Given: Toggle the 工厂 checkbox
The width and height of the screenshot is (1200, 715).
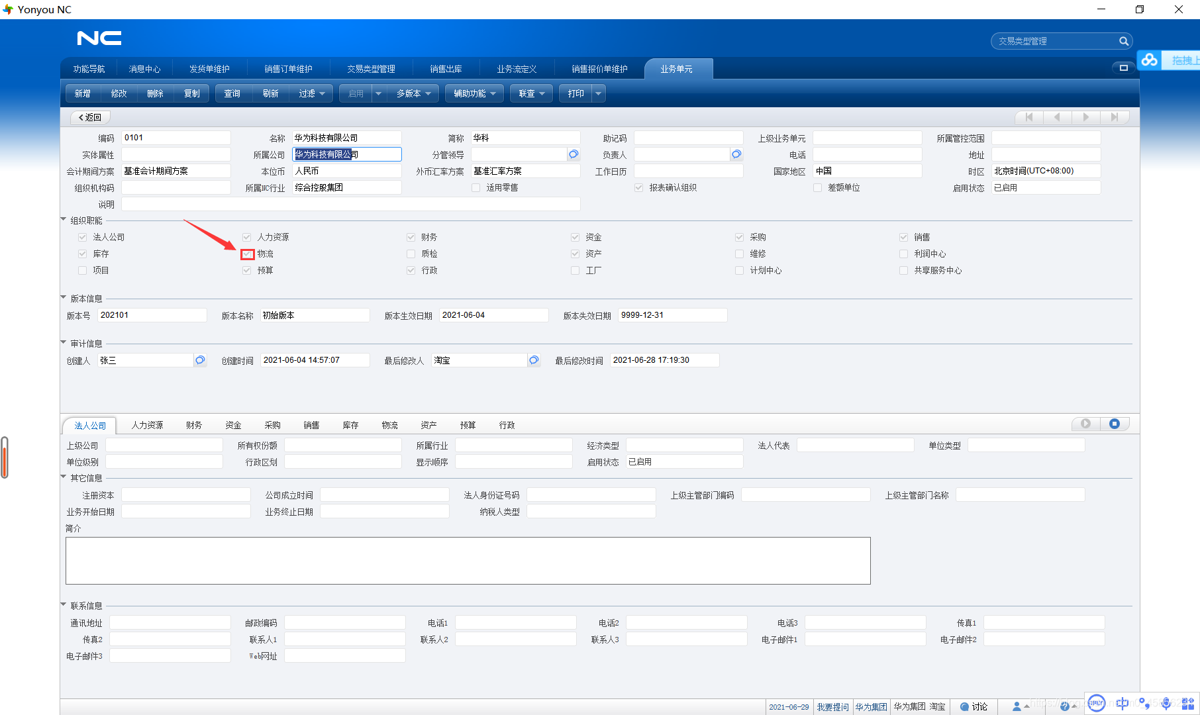Looking at the screenshot, I should 575,270.
